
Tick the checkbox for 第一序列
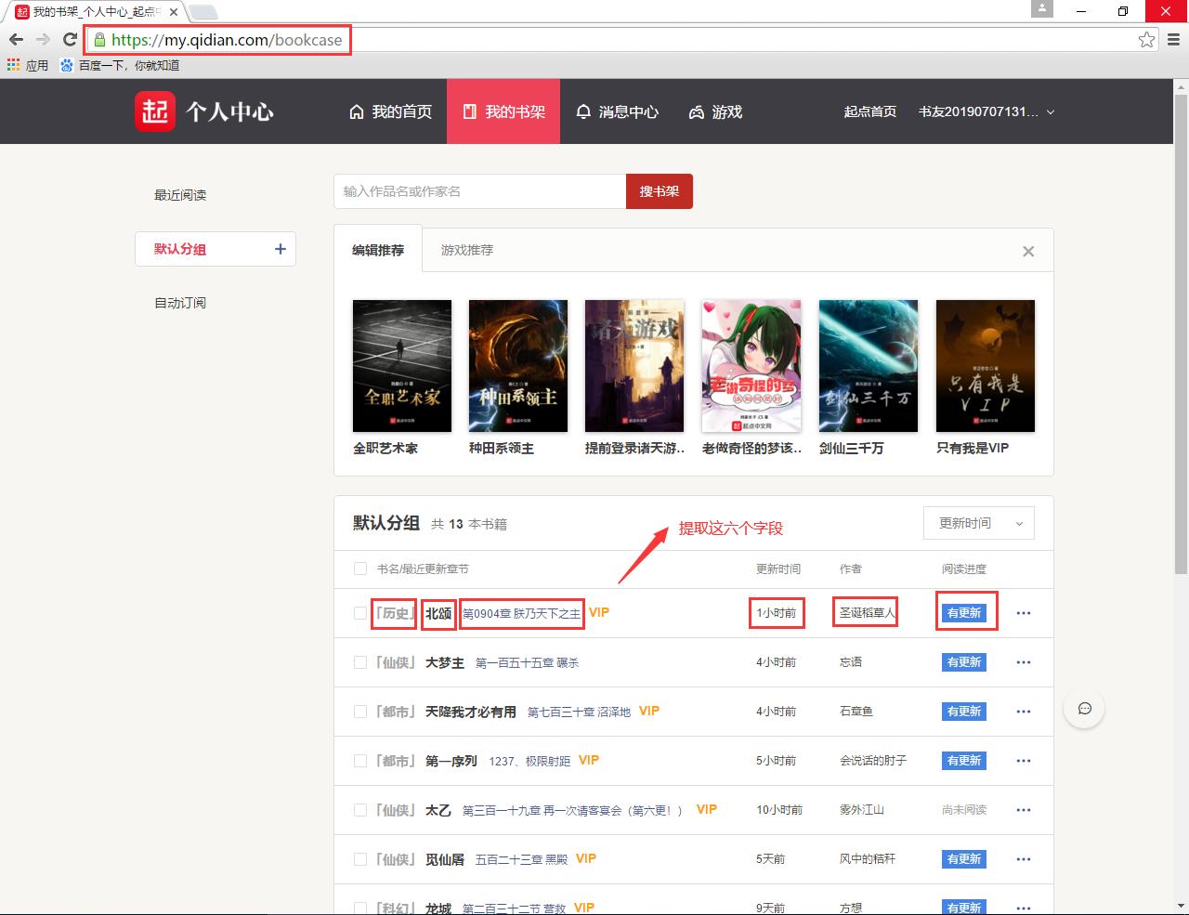pos(360,761)
